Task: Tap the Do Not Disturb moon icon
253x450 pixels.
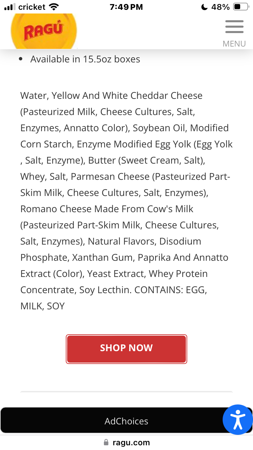Action: click(x=204, y=7)
